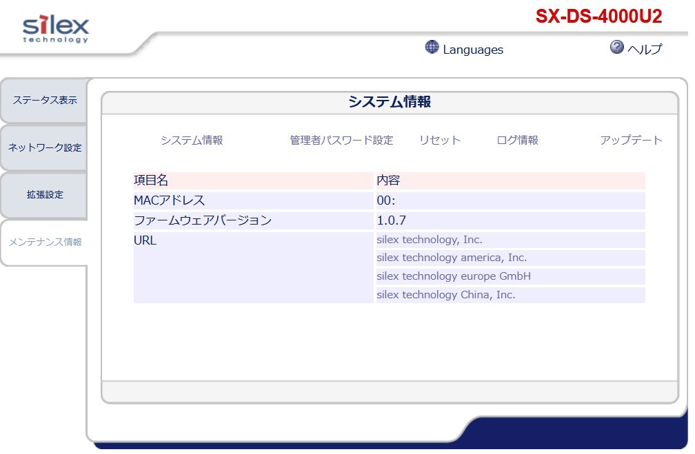Switch to the ステータス表示 side tab
This screenshot has width=695, height=454.
[44, 101]
